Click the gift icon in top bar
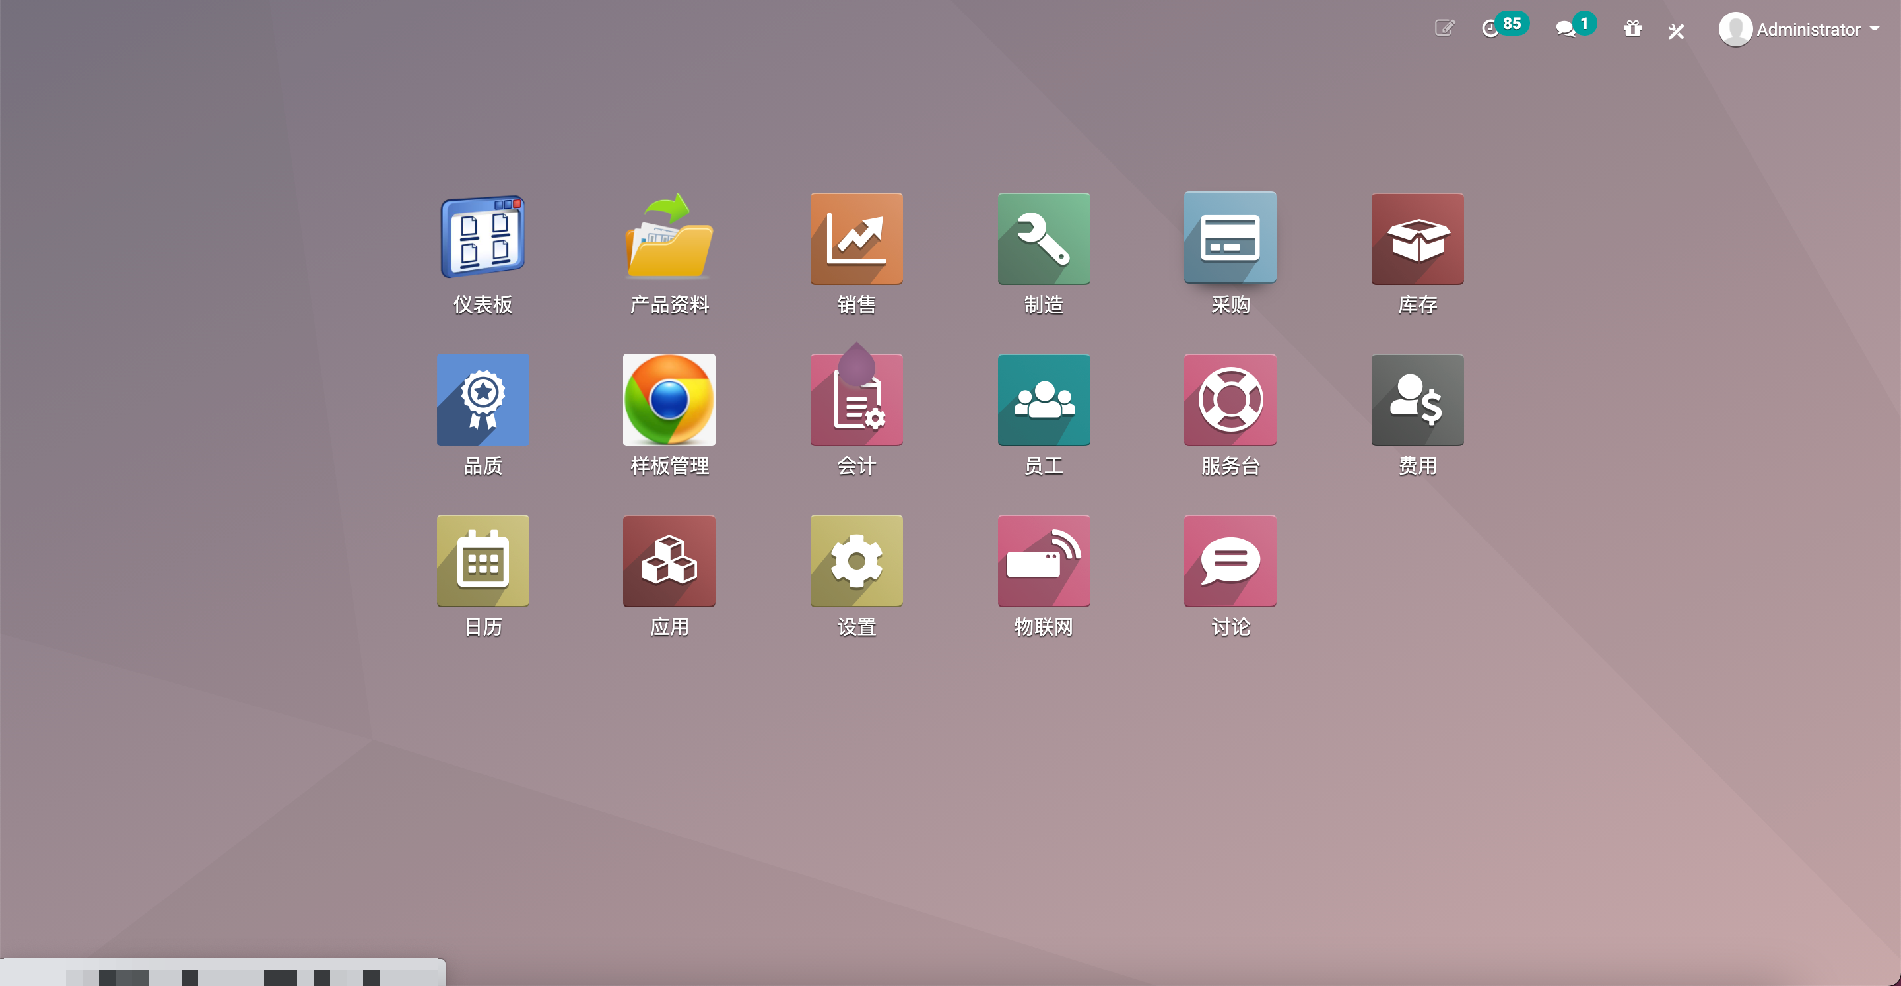The height and width of the screenshot is (986, 1901). (1632, 29)
